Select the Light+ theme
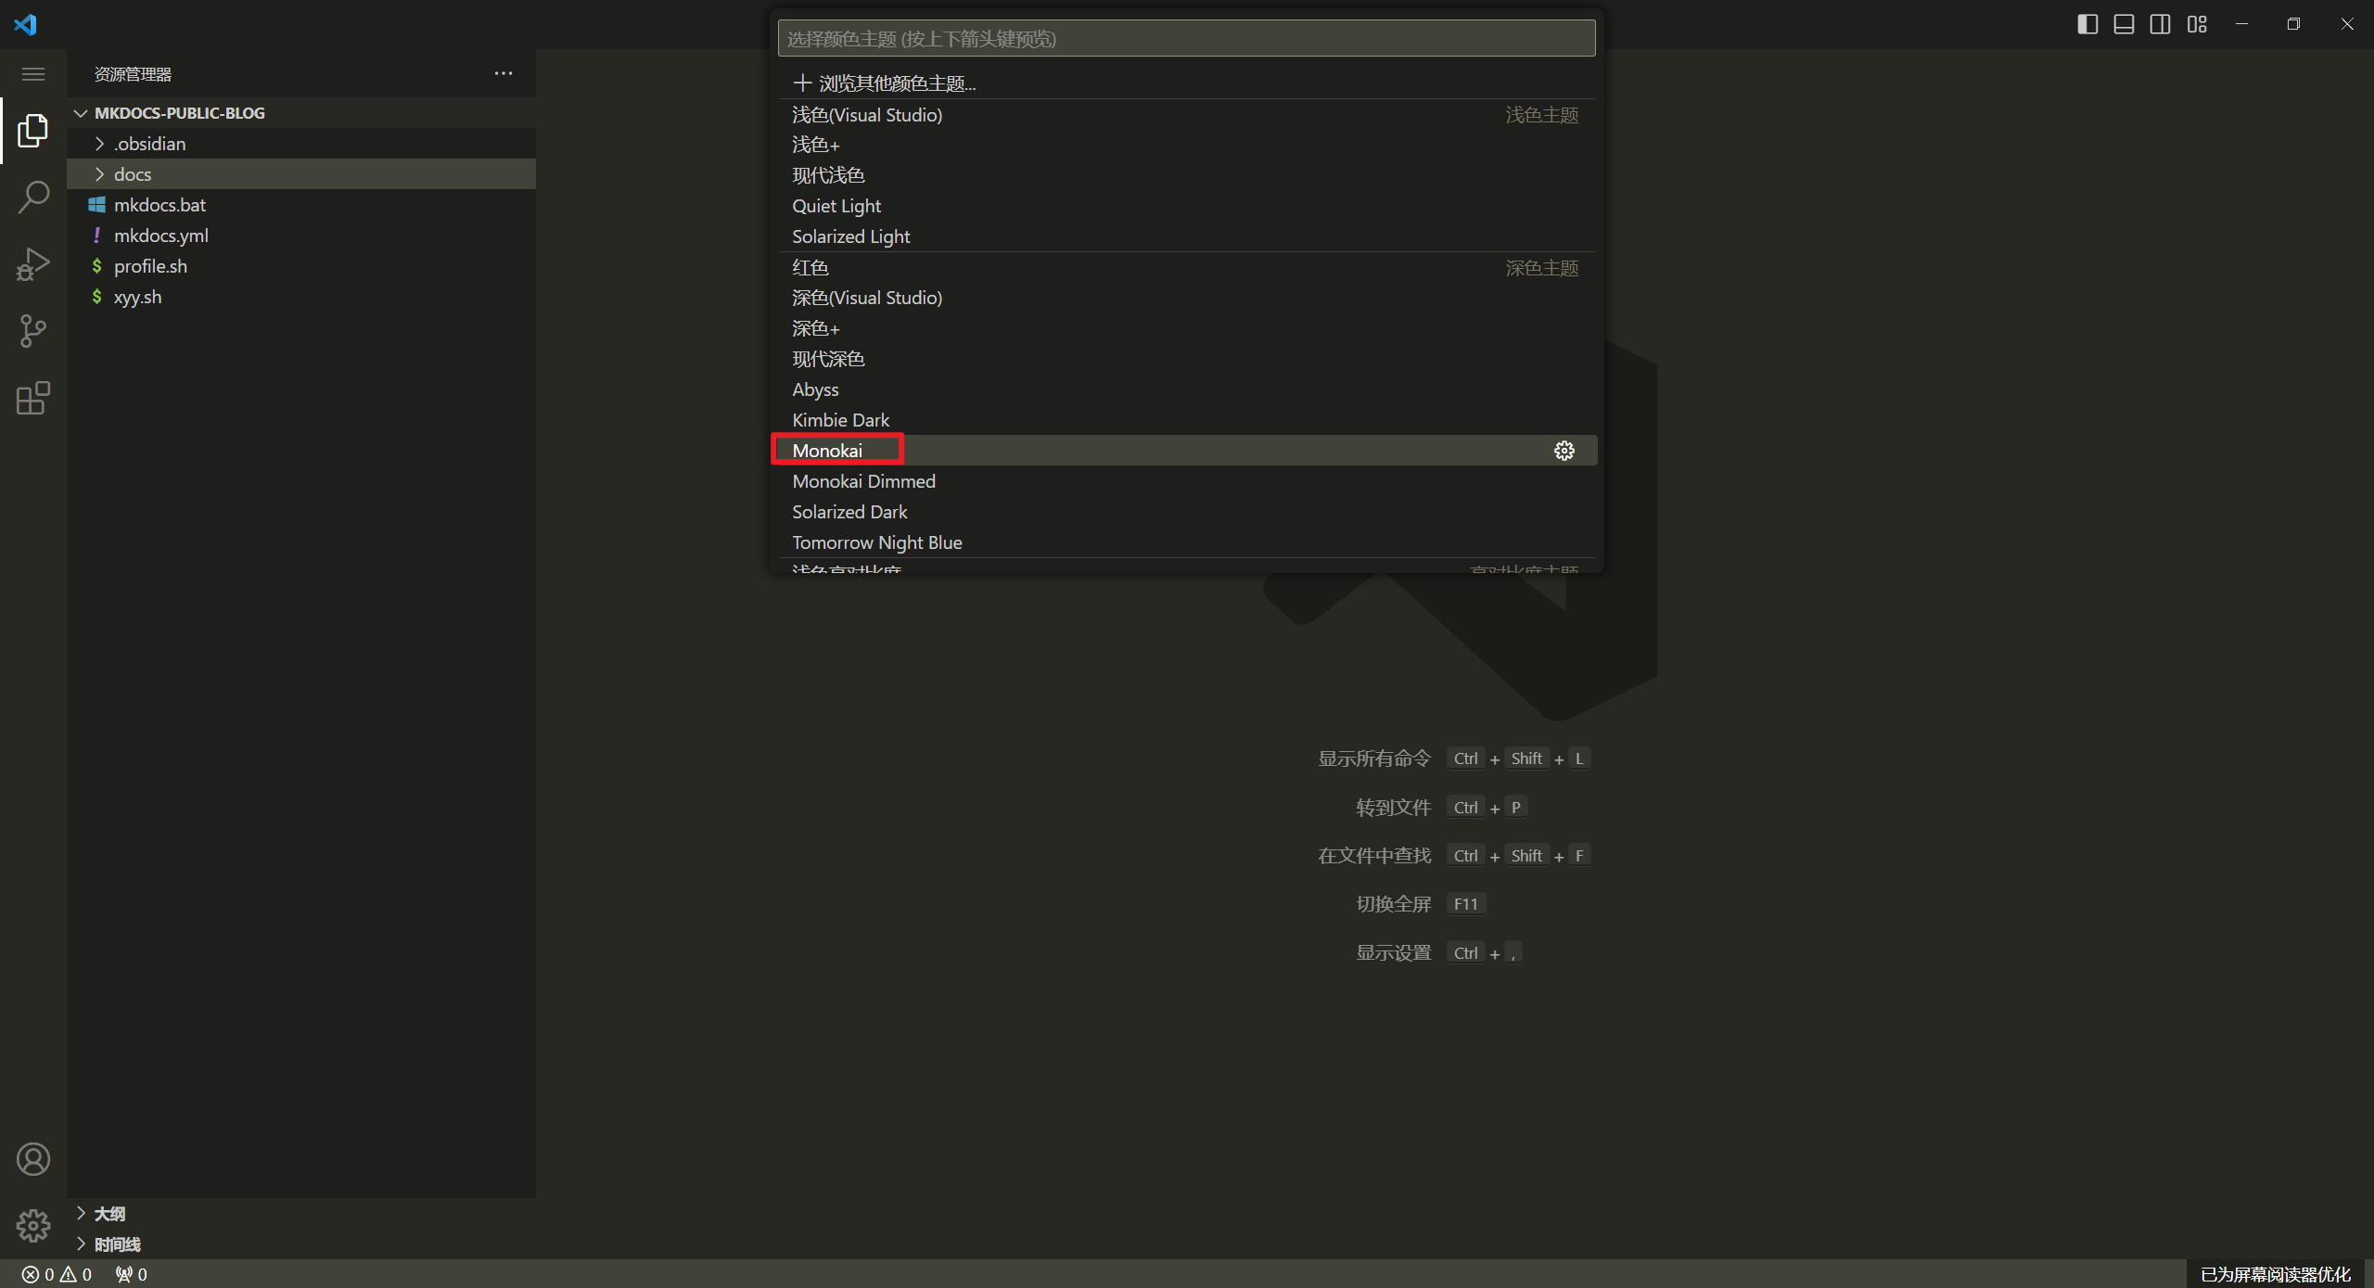The height and width of the screenshot is (1288, 2374). point(1186,145)
